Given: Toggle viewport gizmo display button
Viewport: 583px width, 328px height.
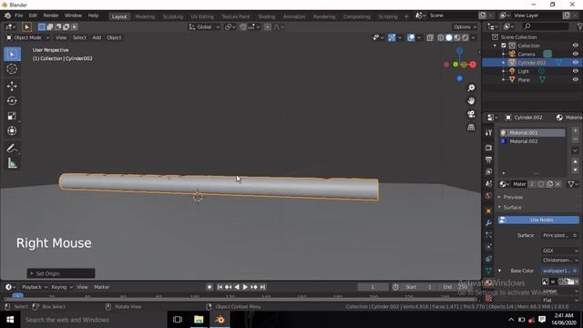Looking at the screenshot, I should click(392, 37).
